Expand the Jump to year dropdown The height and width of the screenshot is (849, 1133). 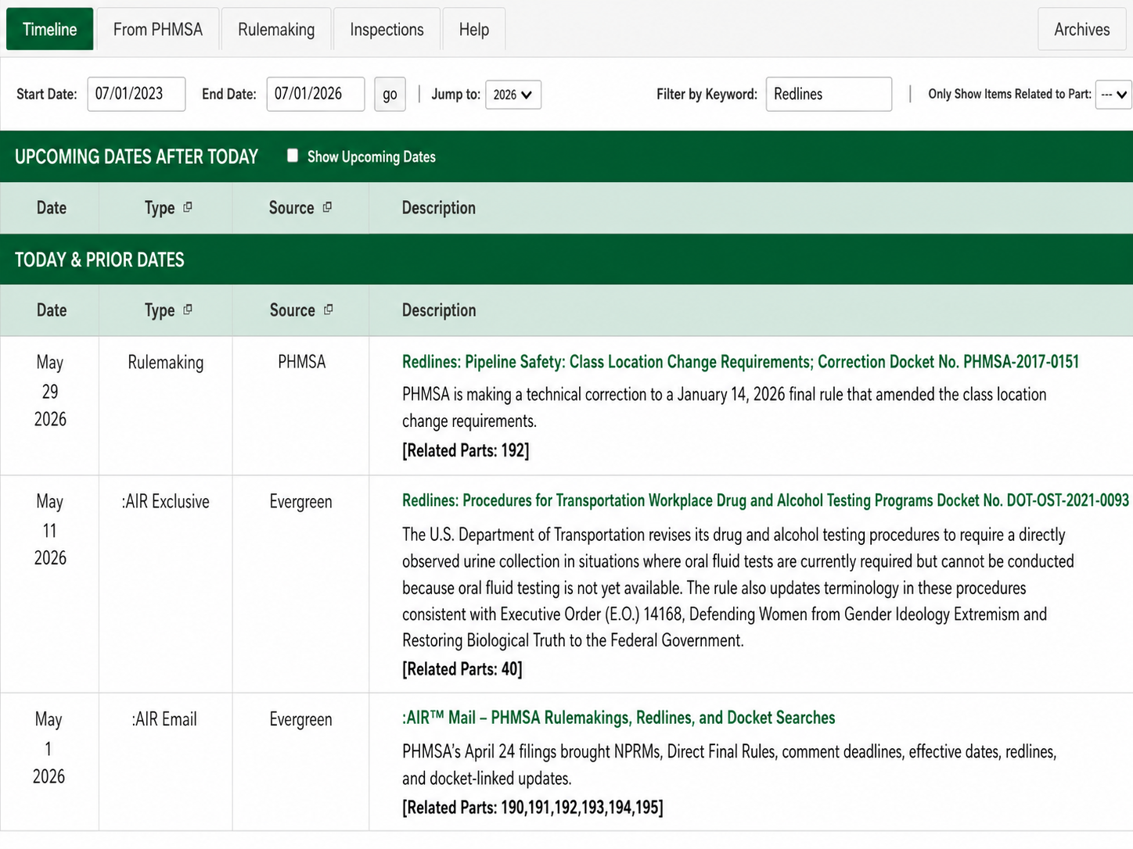click(x=513, y=95)
